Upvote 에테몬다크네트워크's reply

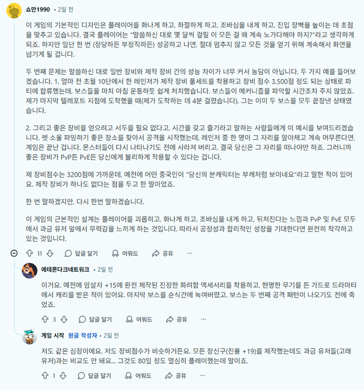coord(45,319)
